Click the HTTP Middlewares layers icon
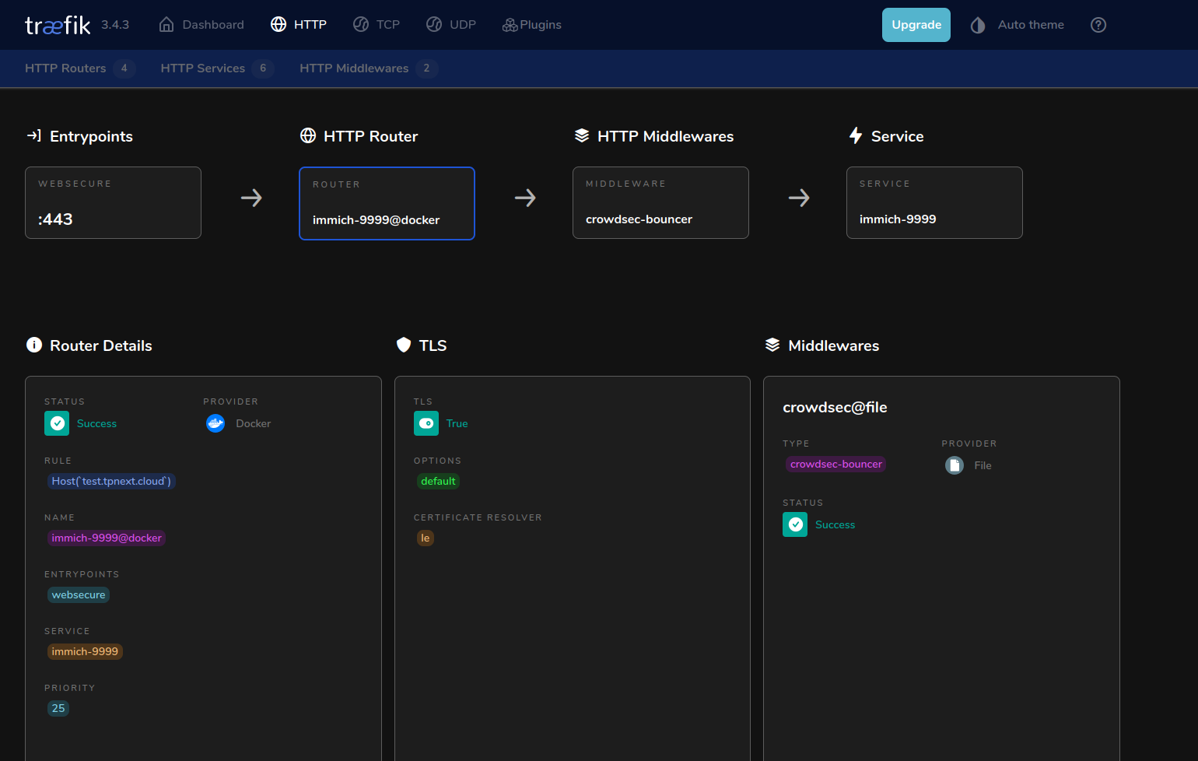This screenshot has height=761, width=1198. (x=582, y=135)
